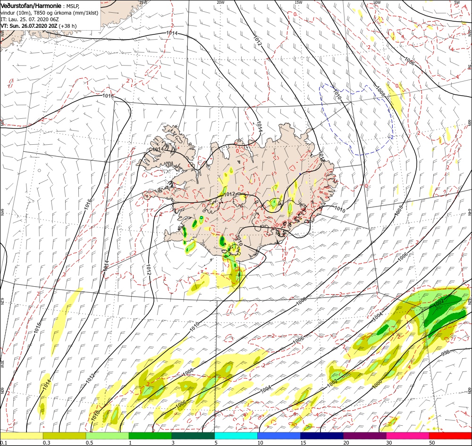Click the '998' isobar label
472x446 pixels.
445,353
